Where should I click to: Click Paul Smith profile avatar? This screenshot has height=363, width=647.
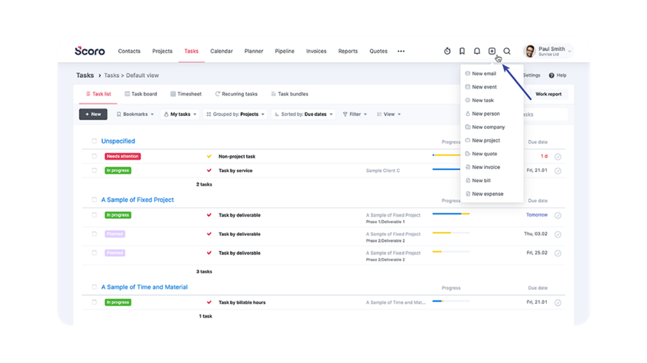(530, 51)
